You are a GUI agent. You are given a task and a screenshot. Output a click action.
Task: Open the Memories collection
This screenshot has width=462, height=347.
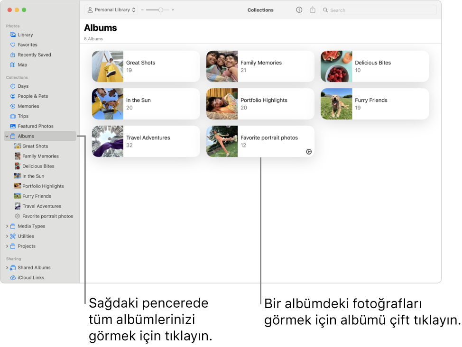(x=28, y=106)
